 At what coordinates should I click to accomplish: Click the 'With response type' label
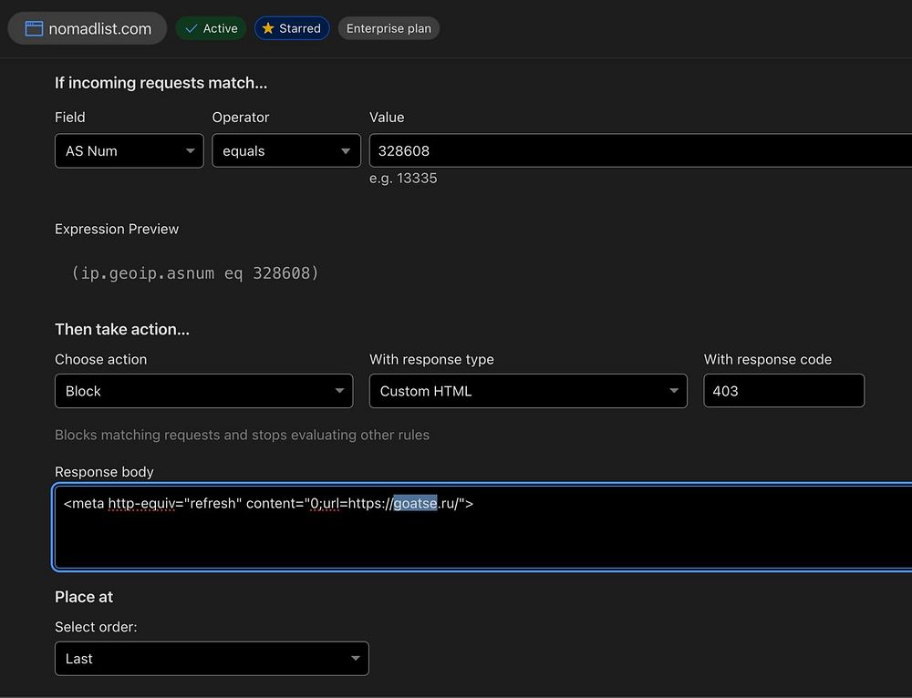(x=431, y=359)
